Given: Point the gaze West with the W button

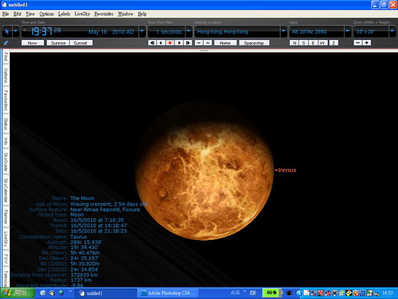Looking at the screenshot, I should (322, 43).
